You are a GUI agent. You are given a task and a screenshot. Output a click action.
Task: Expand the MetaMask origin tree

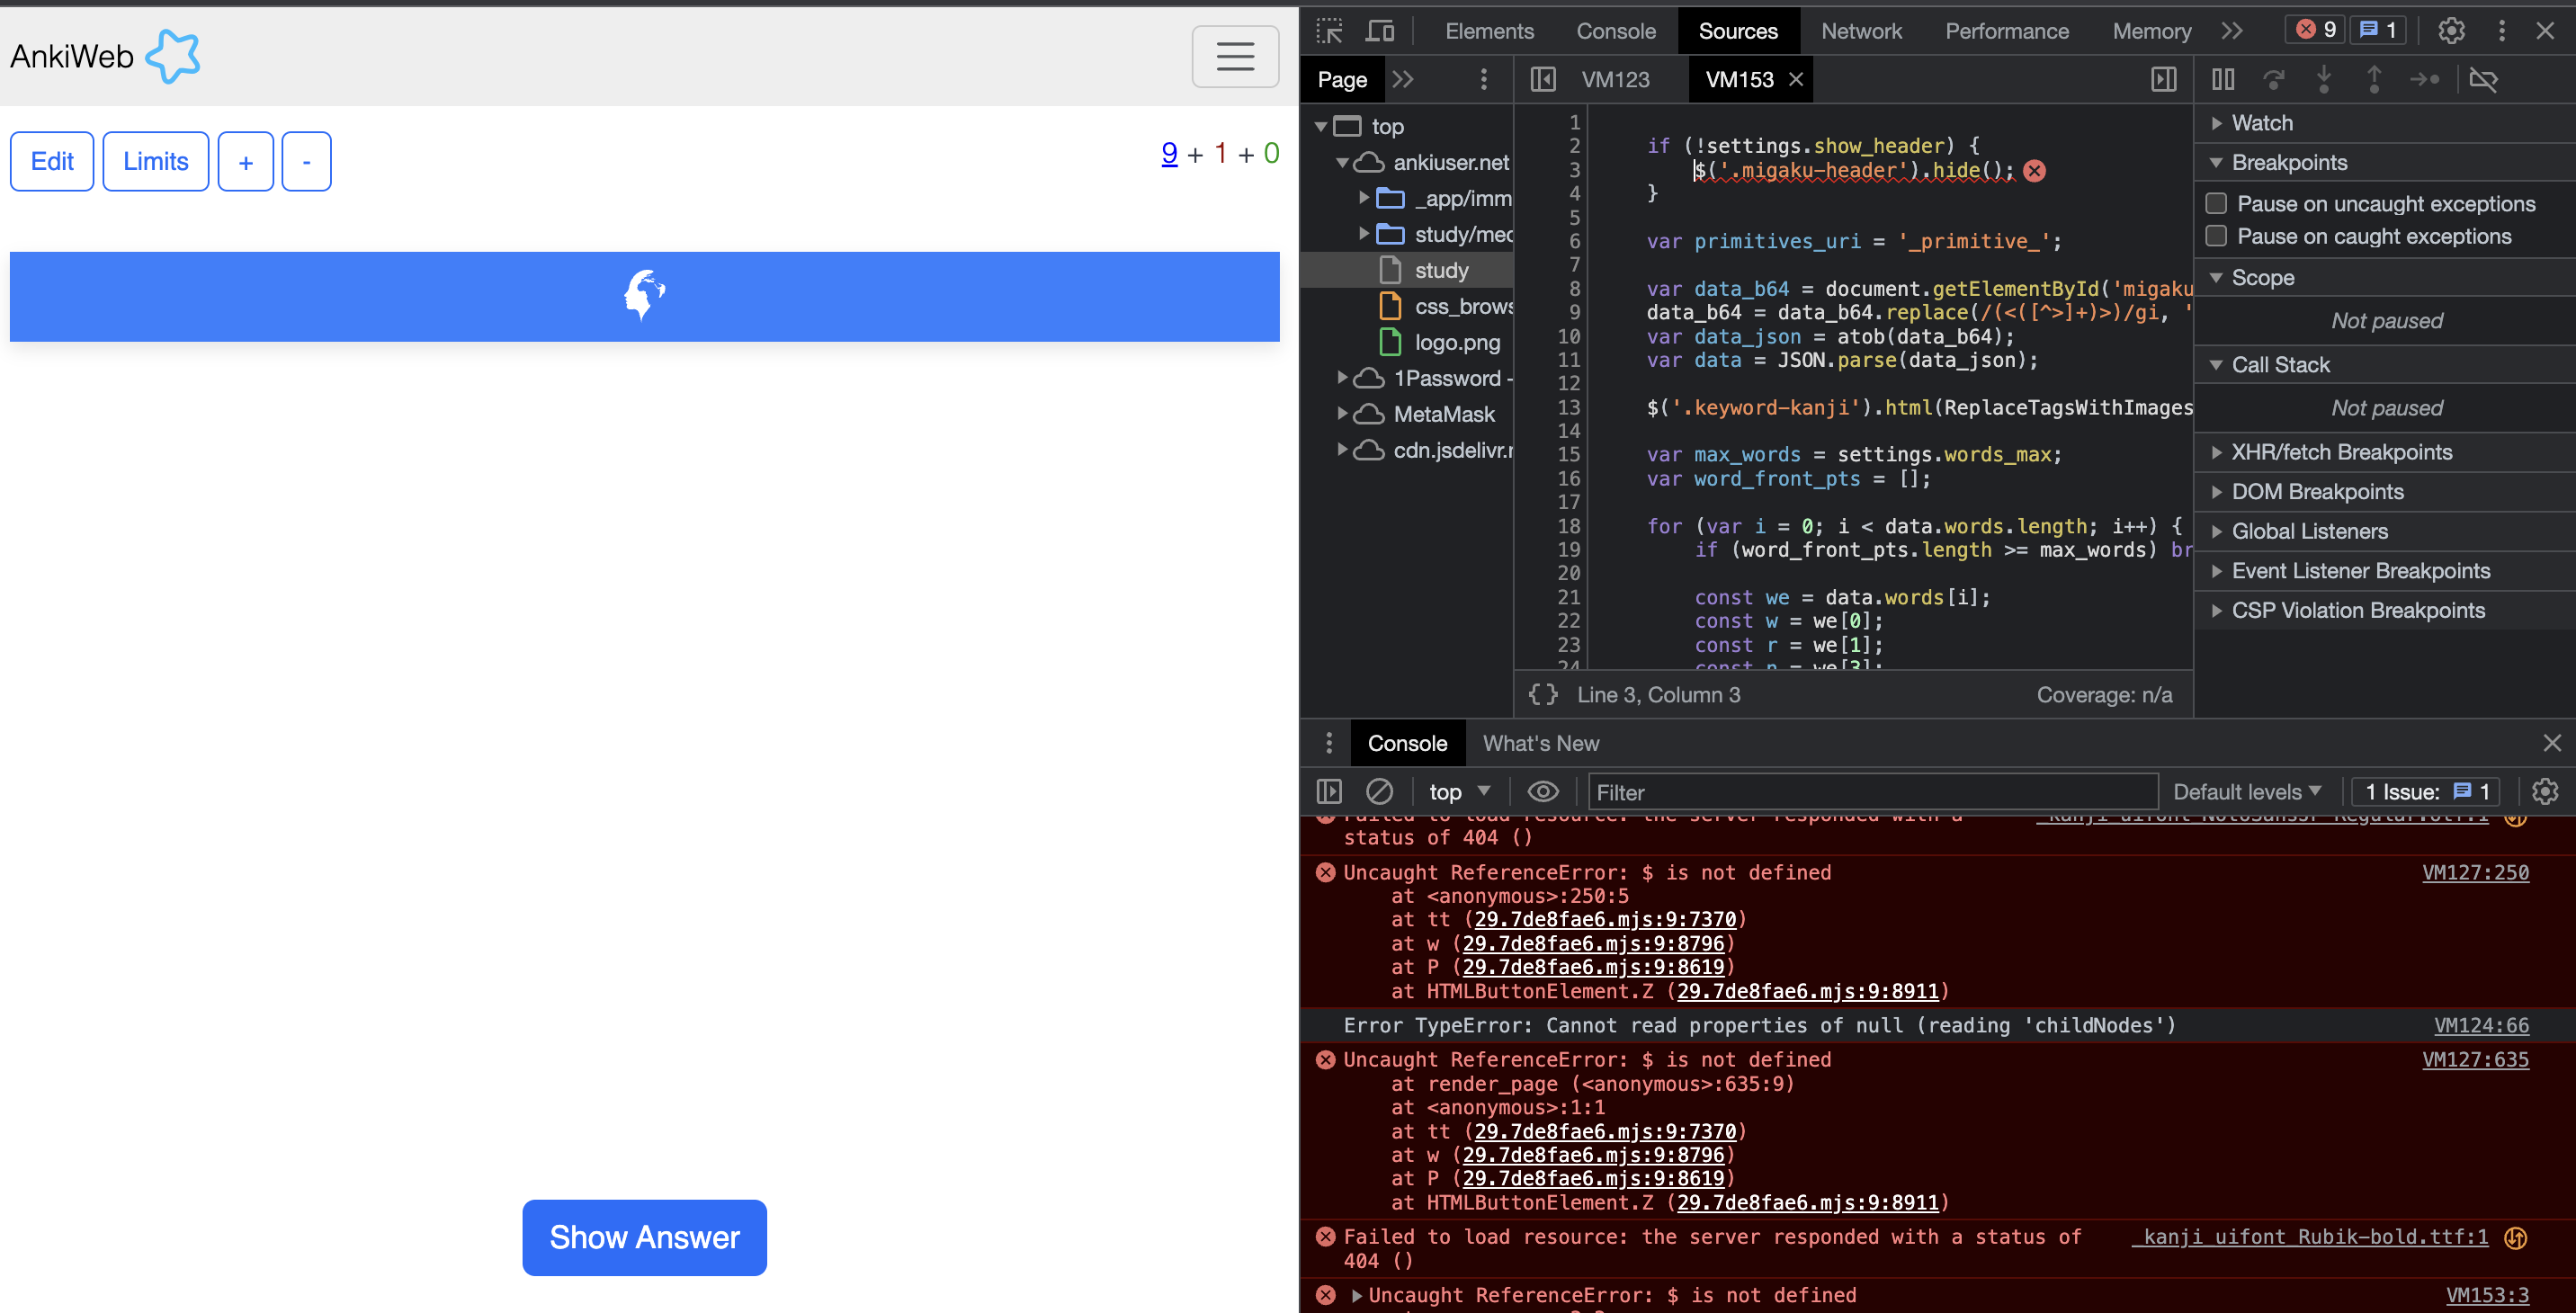(x=1343, y=413)
